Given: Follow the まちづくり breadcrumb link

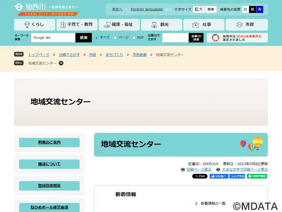Looking at the screenshot, I should [114, 55].
